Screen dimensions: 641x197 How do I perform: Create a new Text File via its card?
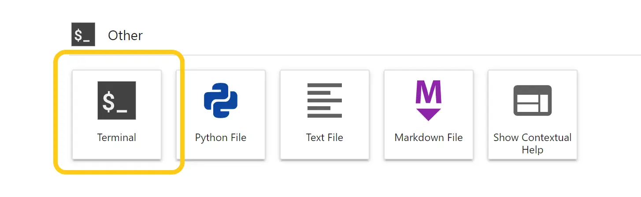pyautogui.click(x=325, y=115)
